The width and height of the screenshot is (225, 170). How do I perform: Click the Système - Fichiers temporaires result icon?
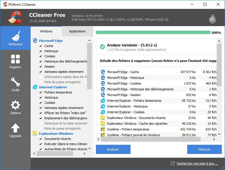point(103,129)
